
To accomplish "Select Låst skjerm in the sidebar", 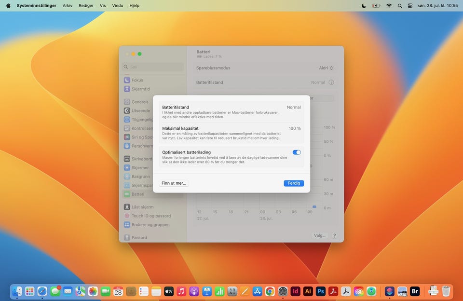I will (x=153, y=207).
